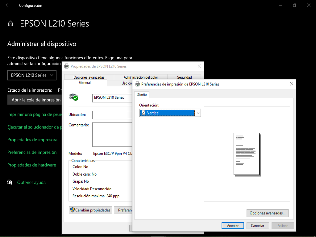The image size is (316, 237).
Task: Click the 'Estado de la impresora:' label
Action: (x=30, y=90)
